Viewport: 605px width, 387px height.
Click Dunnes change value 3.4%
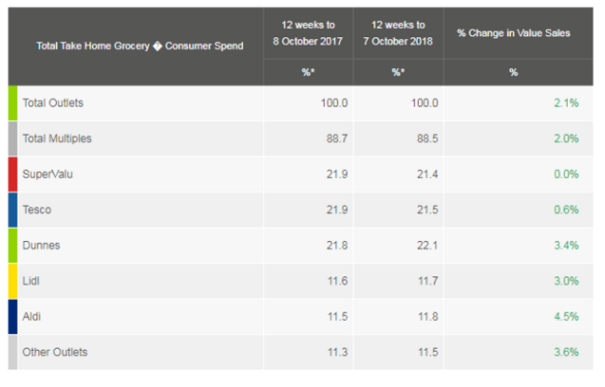coord(567,246)
